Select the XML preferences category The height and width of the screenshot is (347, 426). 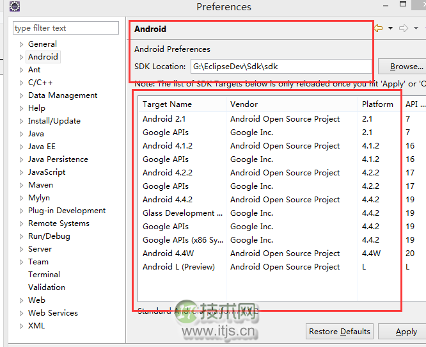(36, 325)
